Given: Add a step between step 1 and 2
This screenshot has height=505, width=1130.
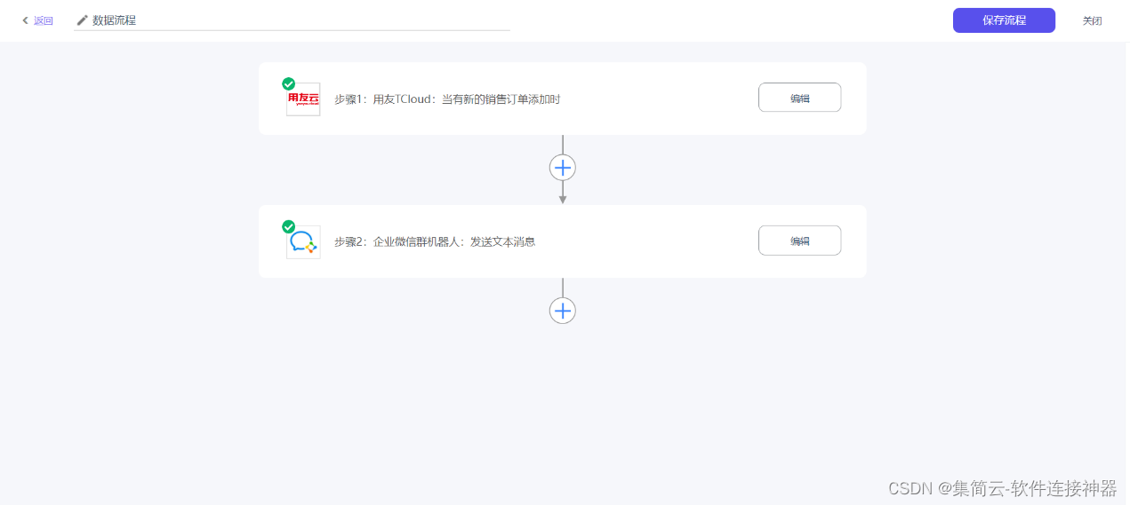Looking at the screenshot, I should (563, 168).
